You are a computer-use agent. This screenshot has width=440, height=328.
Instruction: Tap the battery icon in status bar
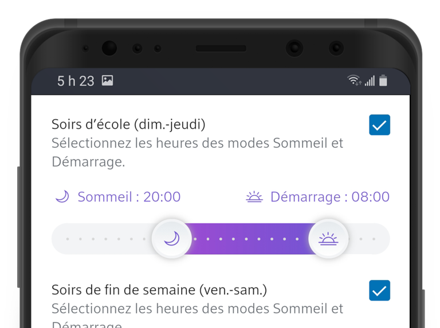[383, 81]
